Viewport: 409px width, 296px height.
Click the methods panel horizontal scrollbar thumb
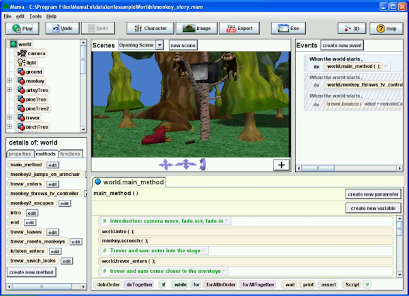[x=42, y=286]
